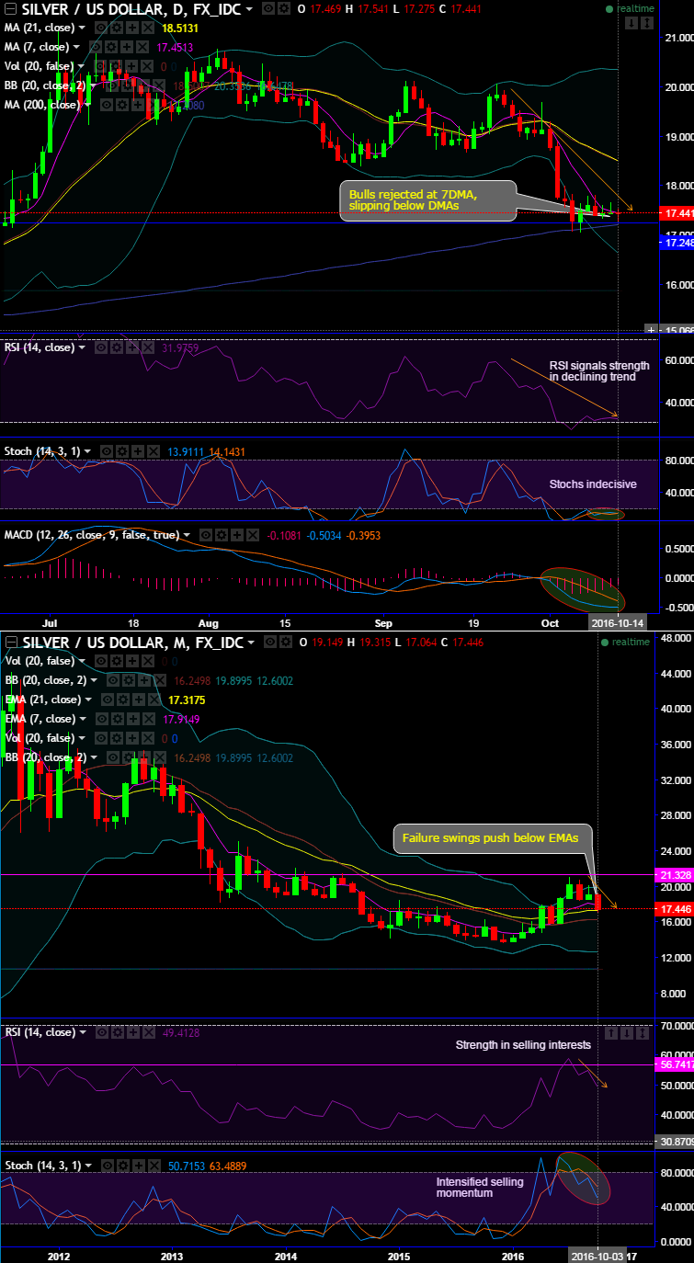Open settings gear for monthly EMA (7, close)

117,719
